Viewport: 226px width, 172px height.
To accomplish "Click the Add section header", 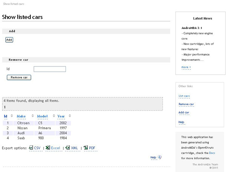I will (x=86, y=31).
